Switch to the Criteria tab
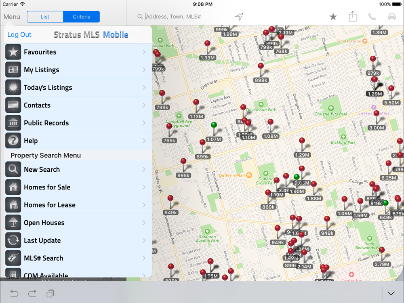 coord(82,17)
